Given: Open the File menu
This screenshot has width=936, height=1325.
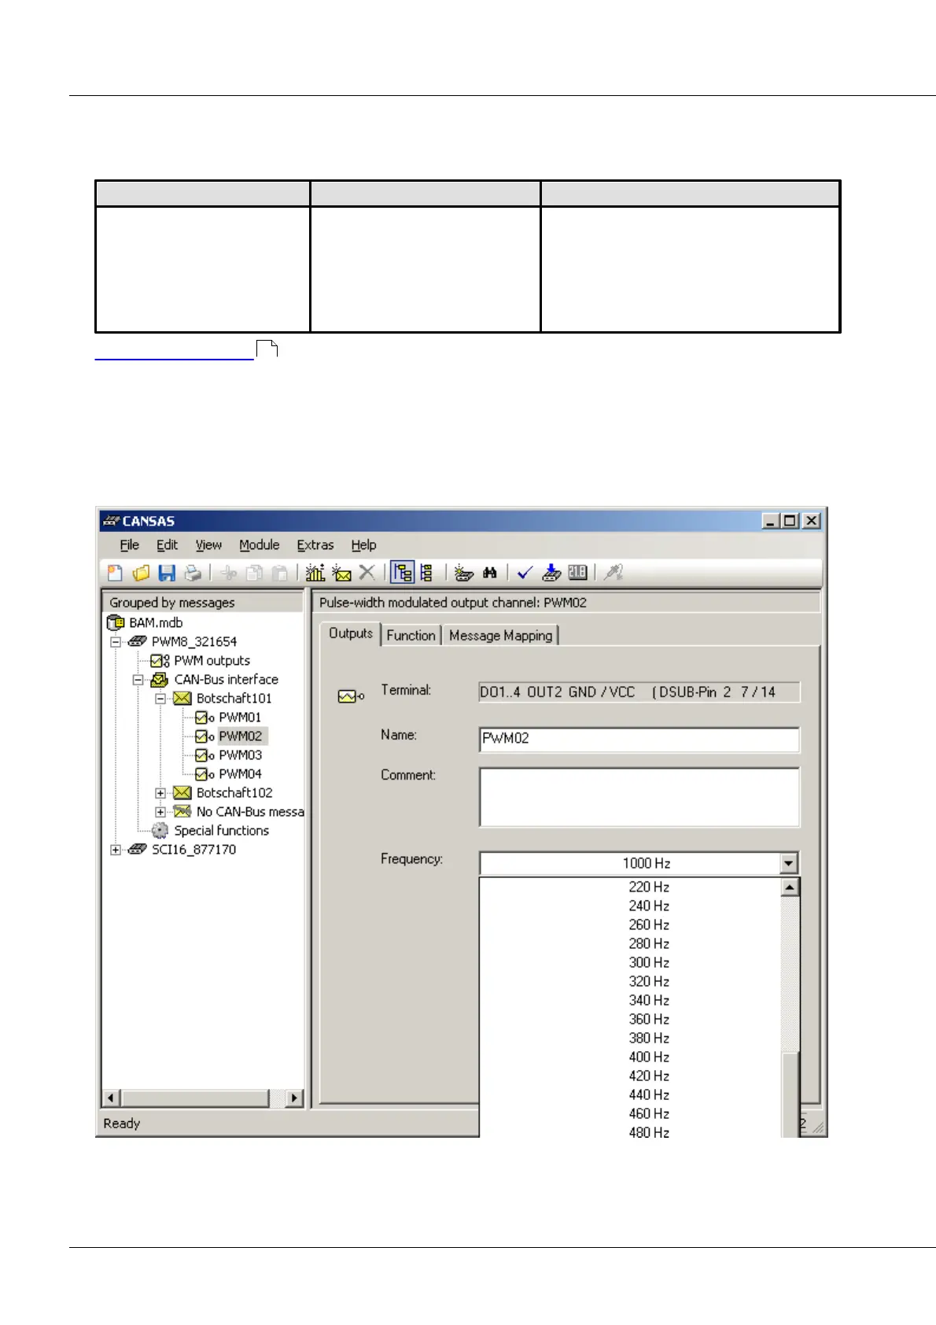Looking at the screenshot, I should 130,544.
